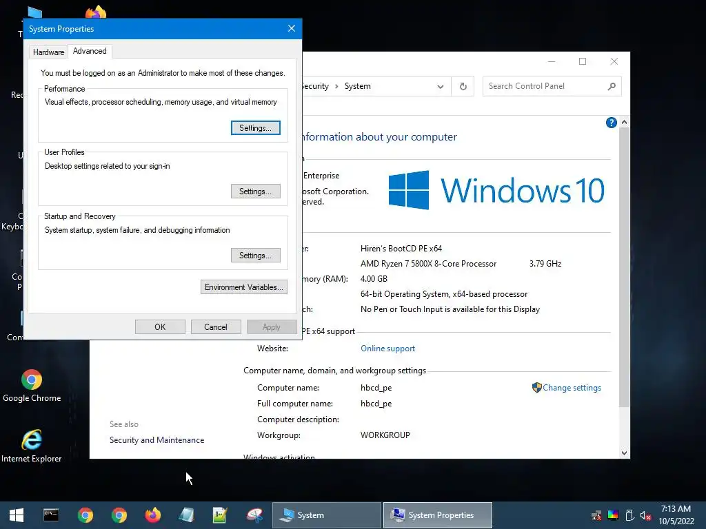The height and width of the screenshot is (529, 706).
Task: Open the network tray icon
Action: click(x=596, y=515)
